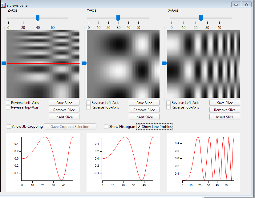The height and width of the screenshot is (198, 255).
Task: Click Remove Slice under the Z-Axis view
Action: pos(64,110)
